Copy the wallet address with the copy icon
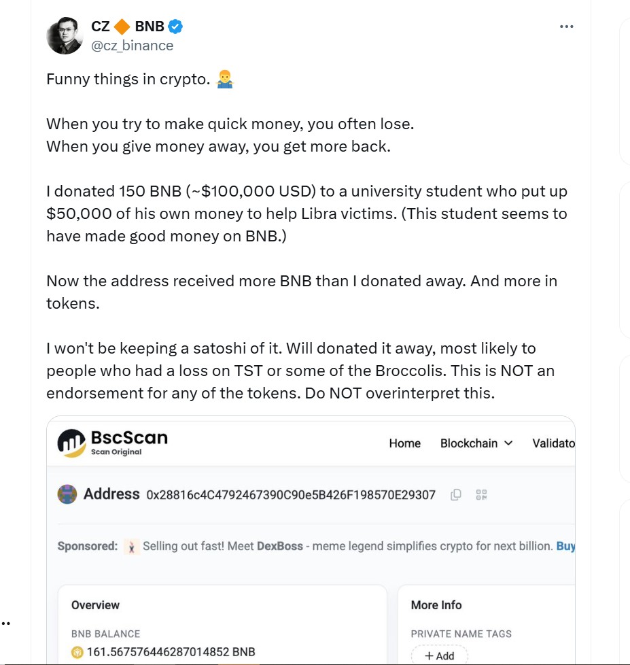 (x=456, y=494)
